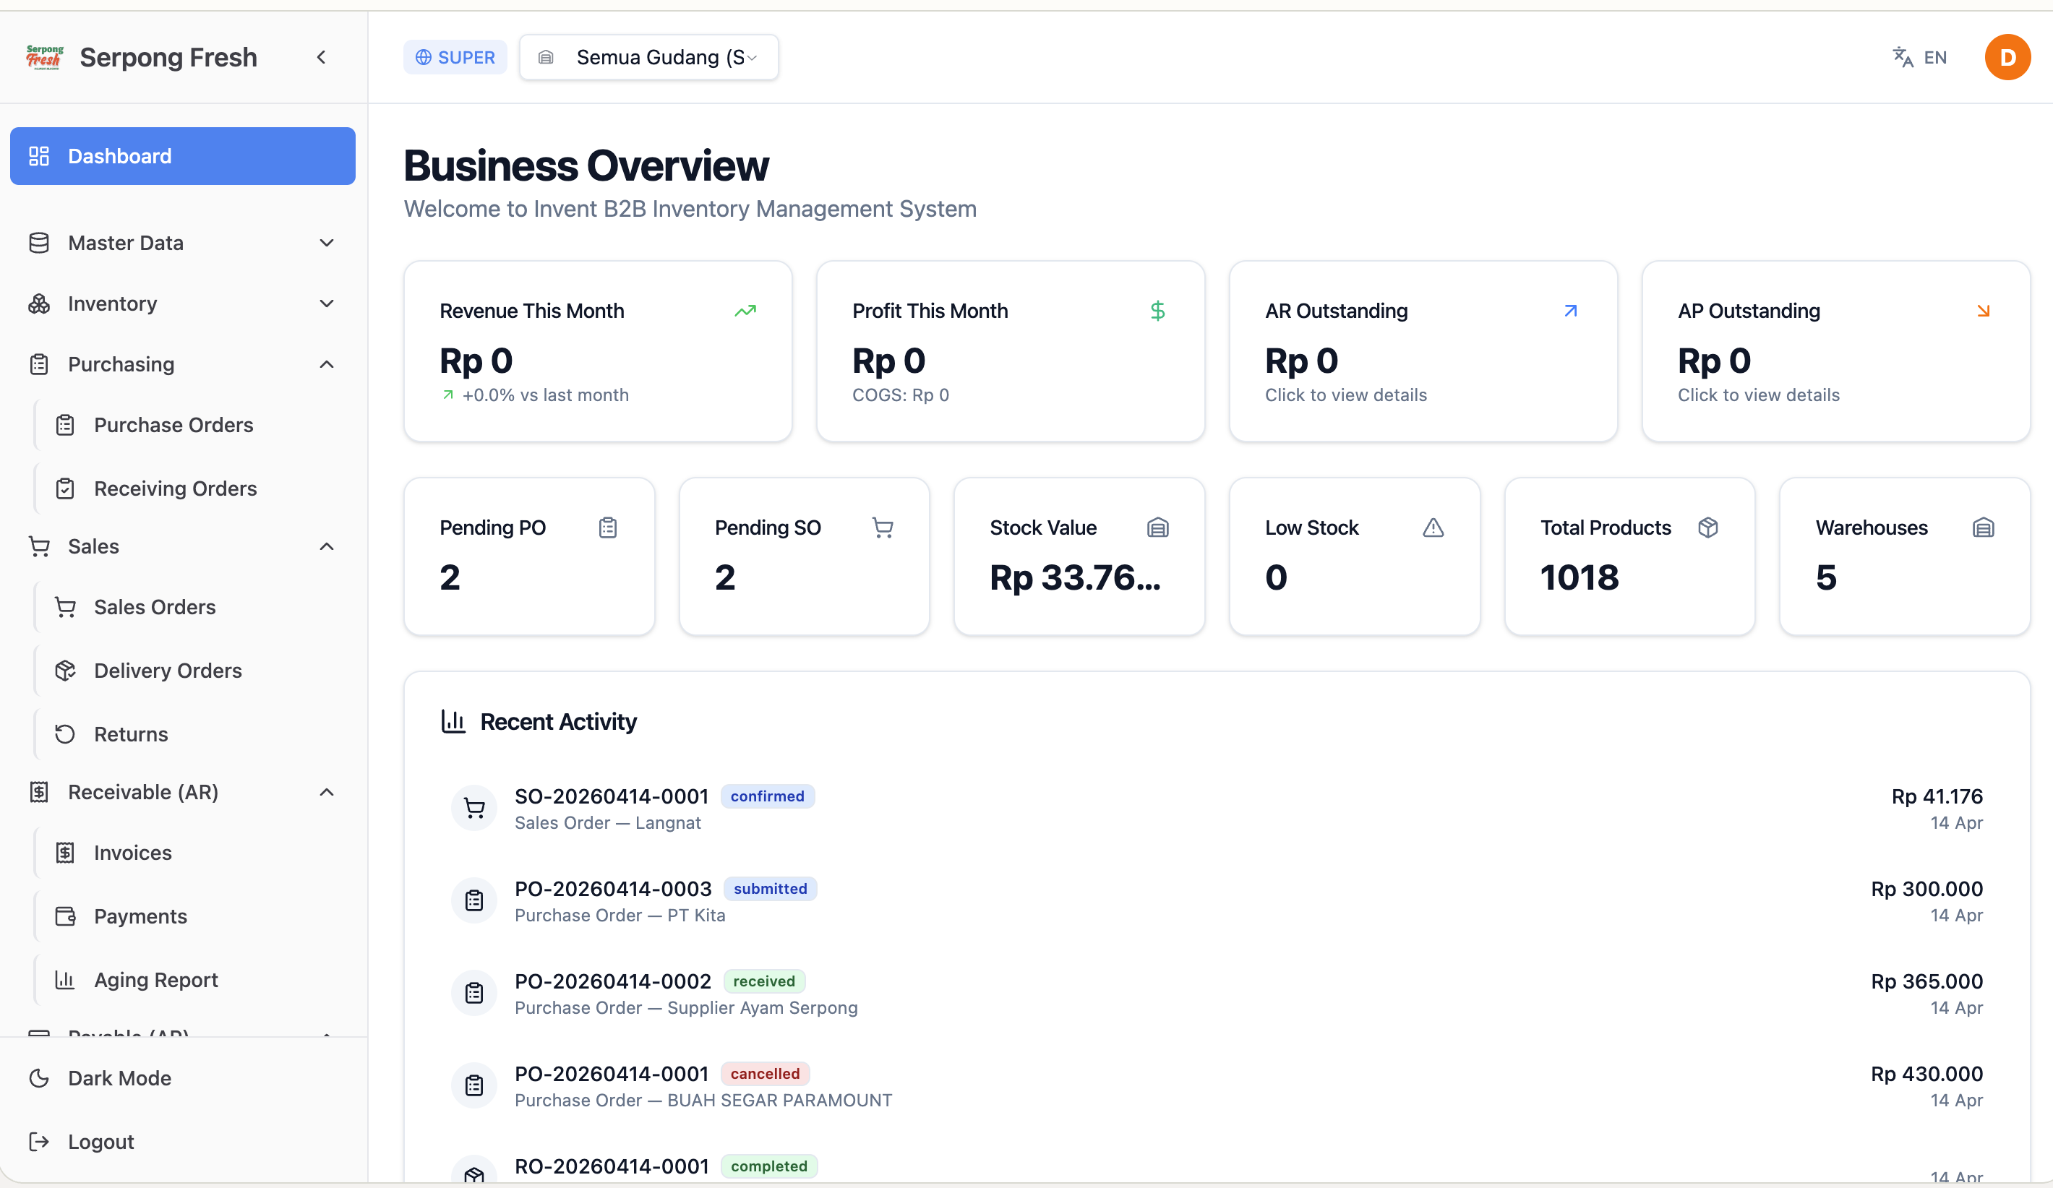Click the language translate icon
2053x1188 pixels.
[x=1903, y=57]
